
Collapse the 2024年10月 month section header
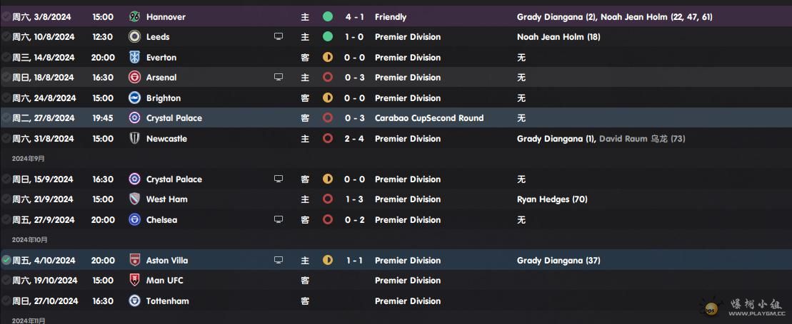[x=30, y=240]
